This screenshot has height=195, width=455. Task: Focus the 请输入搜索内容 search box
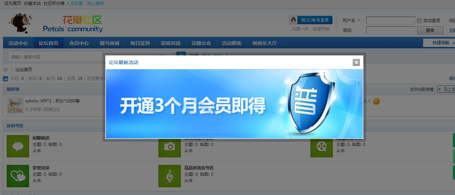[x=79, y=57]
